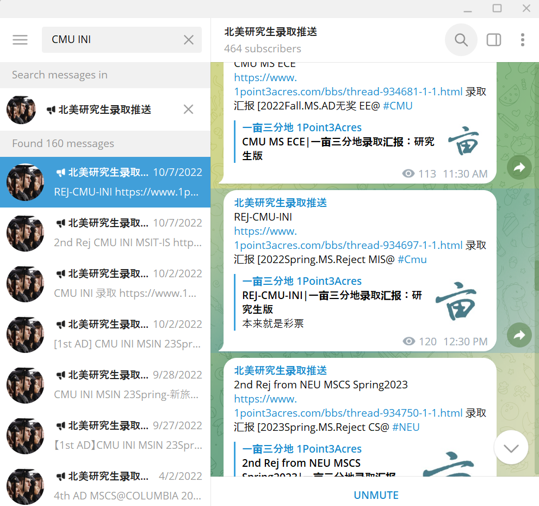Screen dimensions: 539x506
Task: Open the #NEU hashtag link
Action: (x=406, y=427)
